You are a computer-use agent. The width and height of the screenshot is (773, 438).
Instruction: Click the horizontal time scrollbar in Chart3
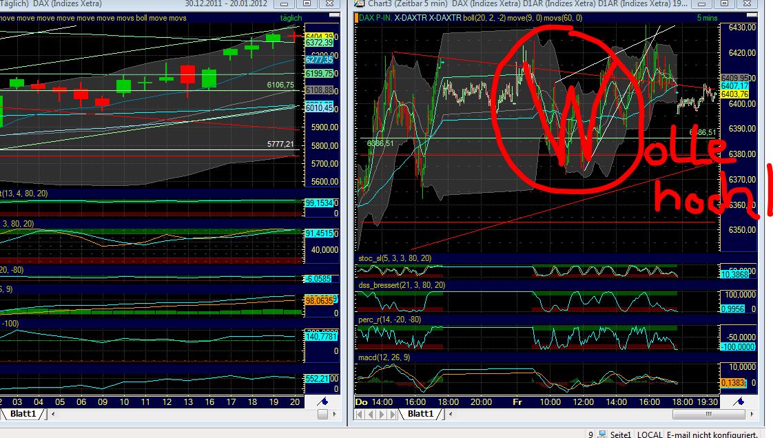(710, 414)
